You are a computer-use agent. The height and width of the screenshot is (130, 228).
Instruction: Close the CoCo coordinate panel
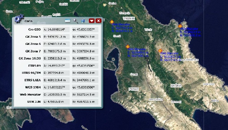(98, 21)
